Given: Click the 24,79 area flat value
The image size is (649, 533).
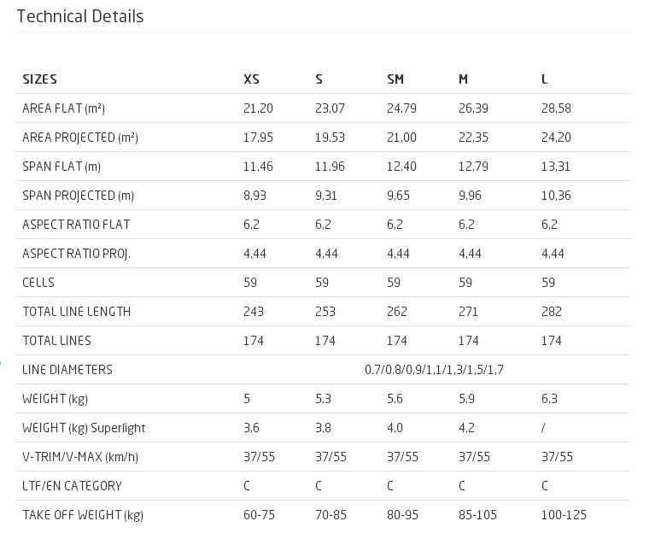Looking at the screenshot, I should 401,108.
